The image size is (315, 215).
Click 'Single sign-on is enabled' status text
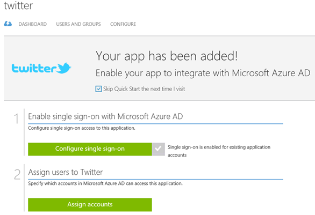point(219,151)
